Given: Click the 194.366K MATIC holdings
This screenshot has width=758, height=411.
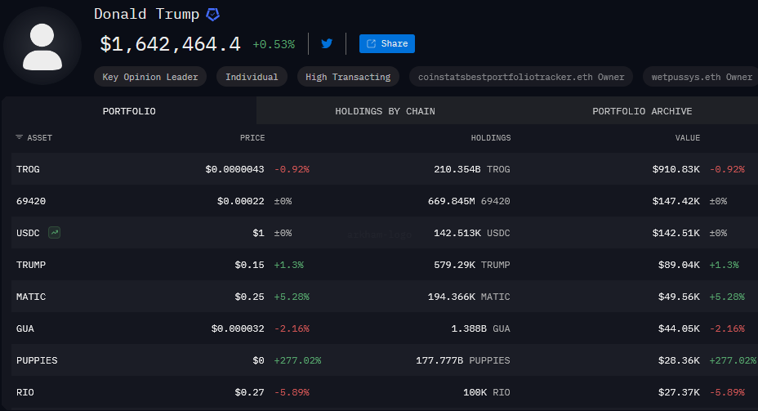Looking at the screenshot, I should tap(469, 297).
